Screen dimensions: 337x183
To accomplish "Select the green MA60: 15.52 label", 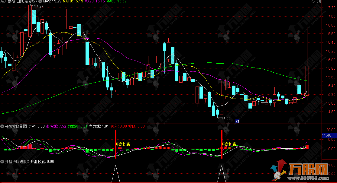I will [116, 1].
